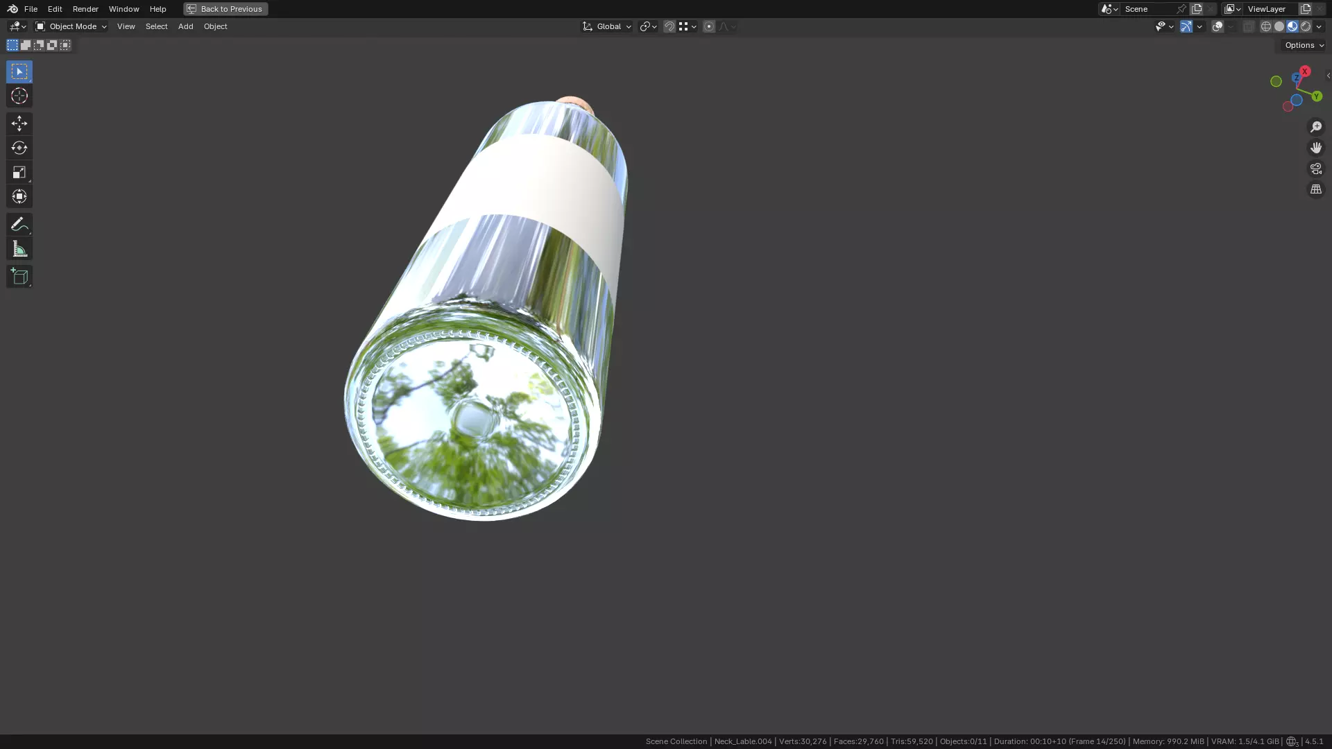Set selection mode to invert
Screen dimensions: 1332x749
point(52,45)
